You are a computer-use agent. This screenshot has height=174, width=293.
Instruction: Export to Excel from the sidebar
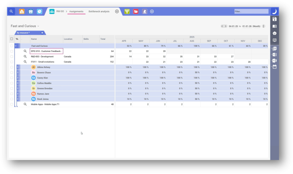pos(274,55)
